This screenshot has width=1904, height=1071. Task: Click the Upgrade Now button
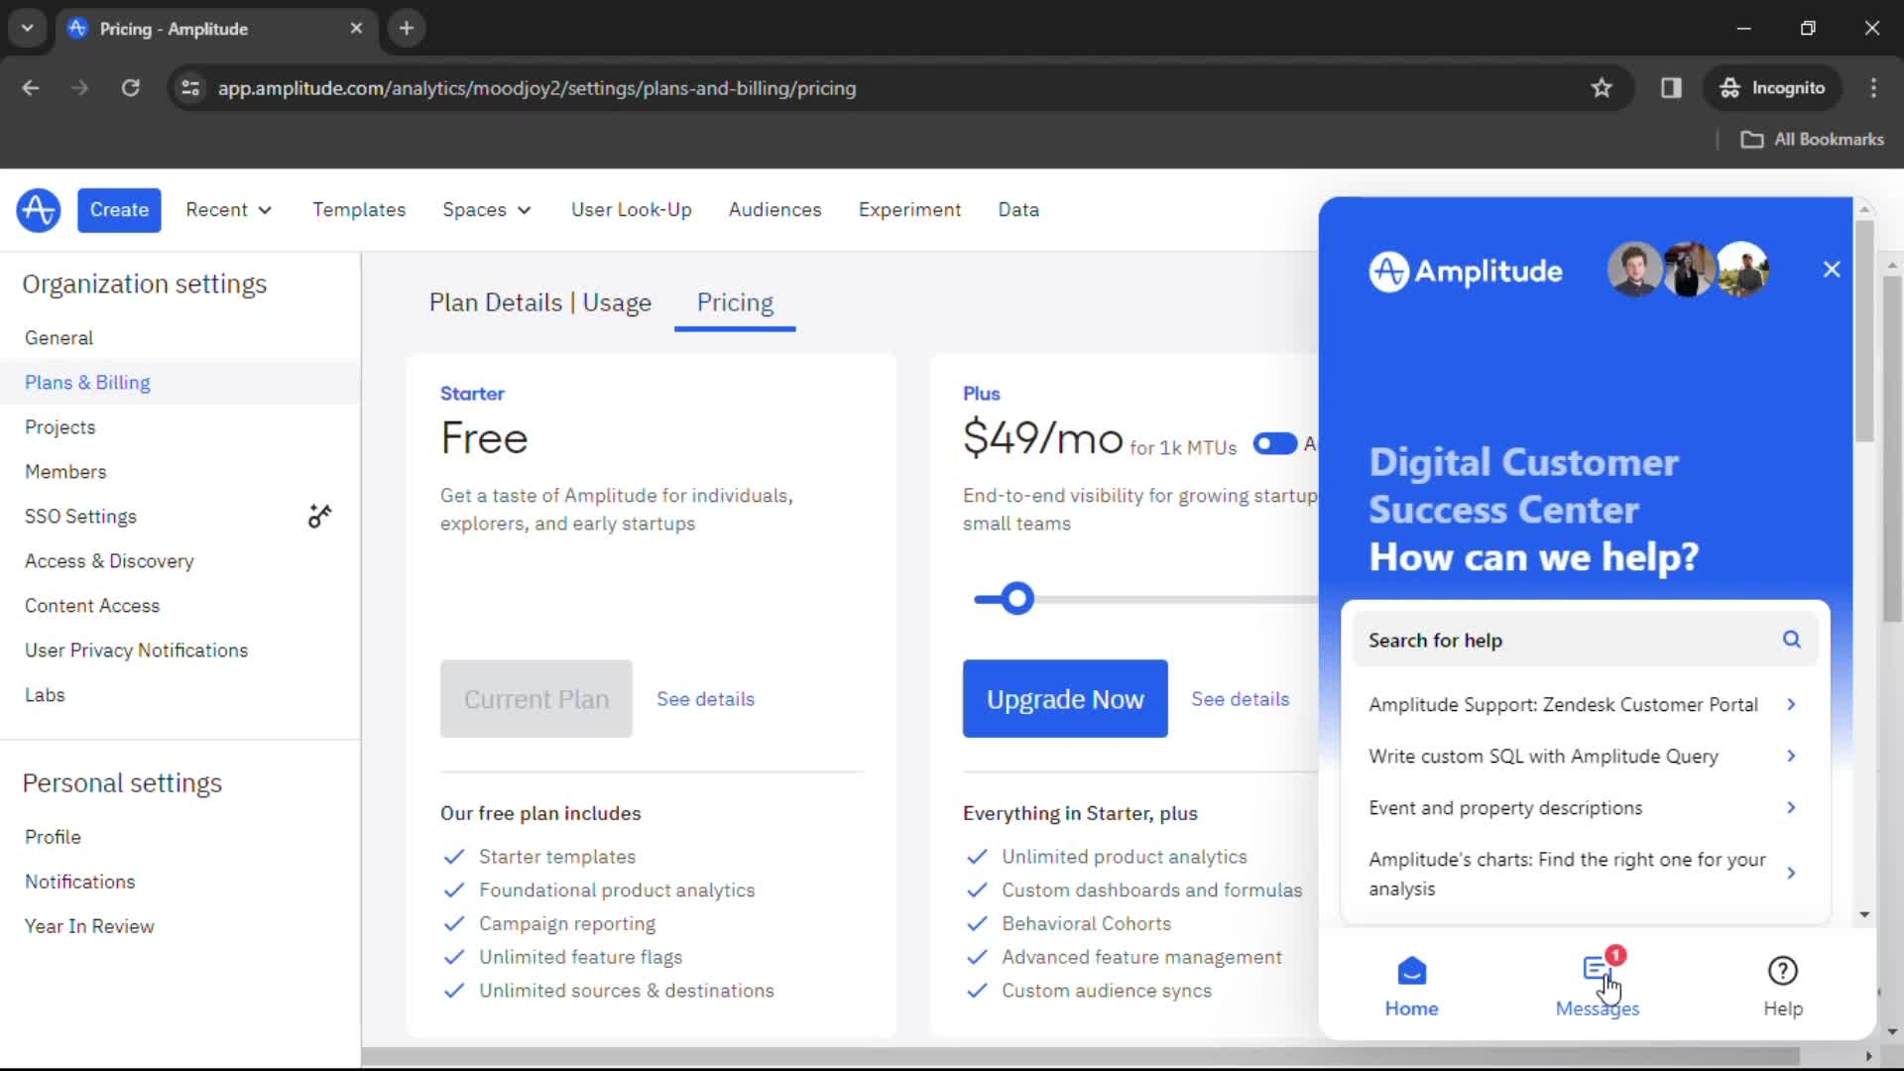1064,698
